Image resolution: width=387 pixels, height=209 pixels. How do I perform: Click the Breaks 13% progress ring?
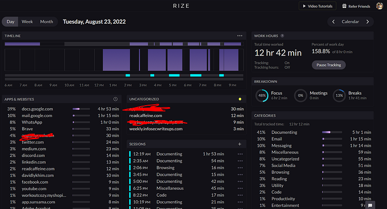339,96
